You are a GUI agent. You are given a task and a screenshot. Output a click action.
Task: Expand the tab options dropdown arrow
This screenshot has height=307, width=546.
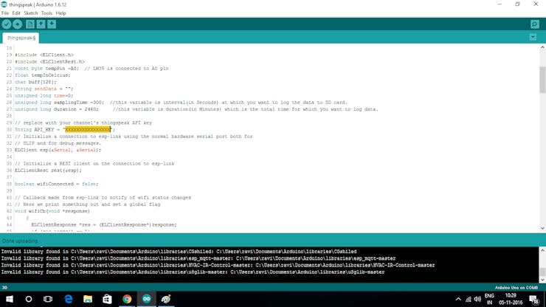533,37
